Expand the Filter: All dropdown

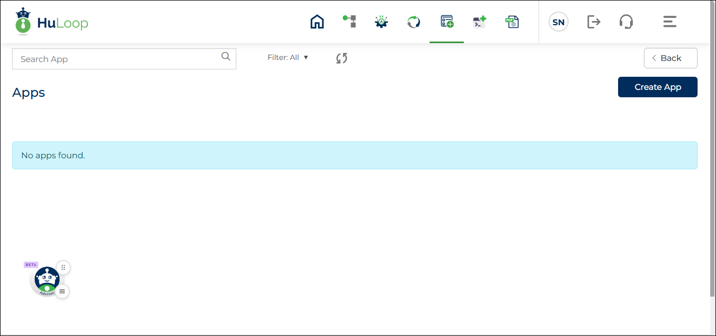click(x=287, y=58)
